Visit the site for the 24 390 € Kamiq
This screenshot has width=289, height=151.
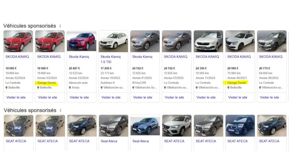(206, 98)
